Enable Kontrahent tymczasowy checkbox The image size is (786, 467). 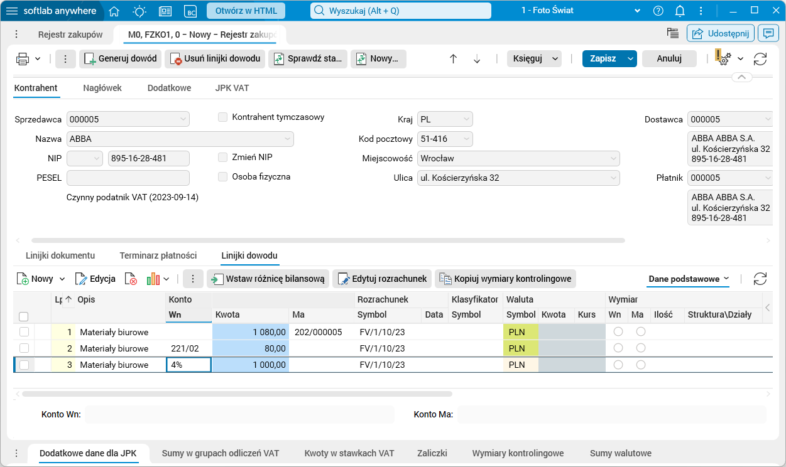pos(222,117)
